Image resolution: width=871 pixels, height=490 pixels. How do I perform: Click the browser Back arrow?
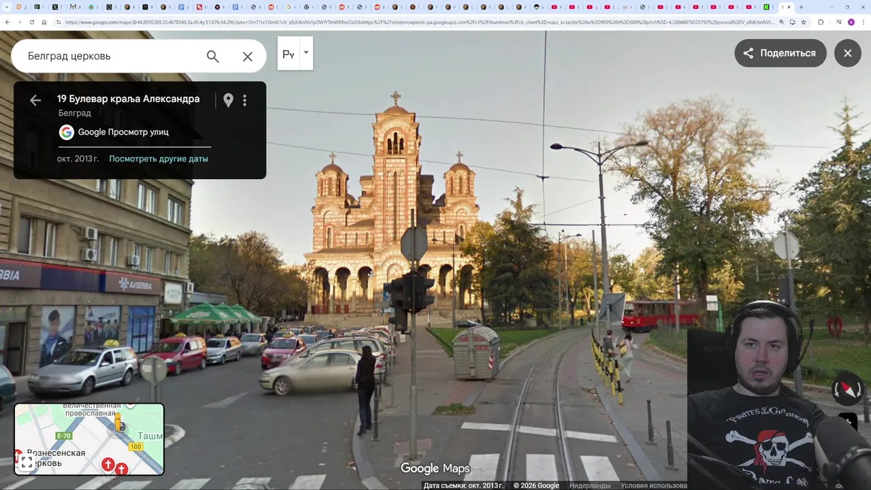pos(7,22)
